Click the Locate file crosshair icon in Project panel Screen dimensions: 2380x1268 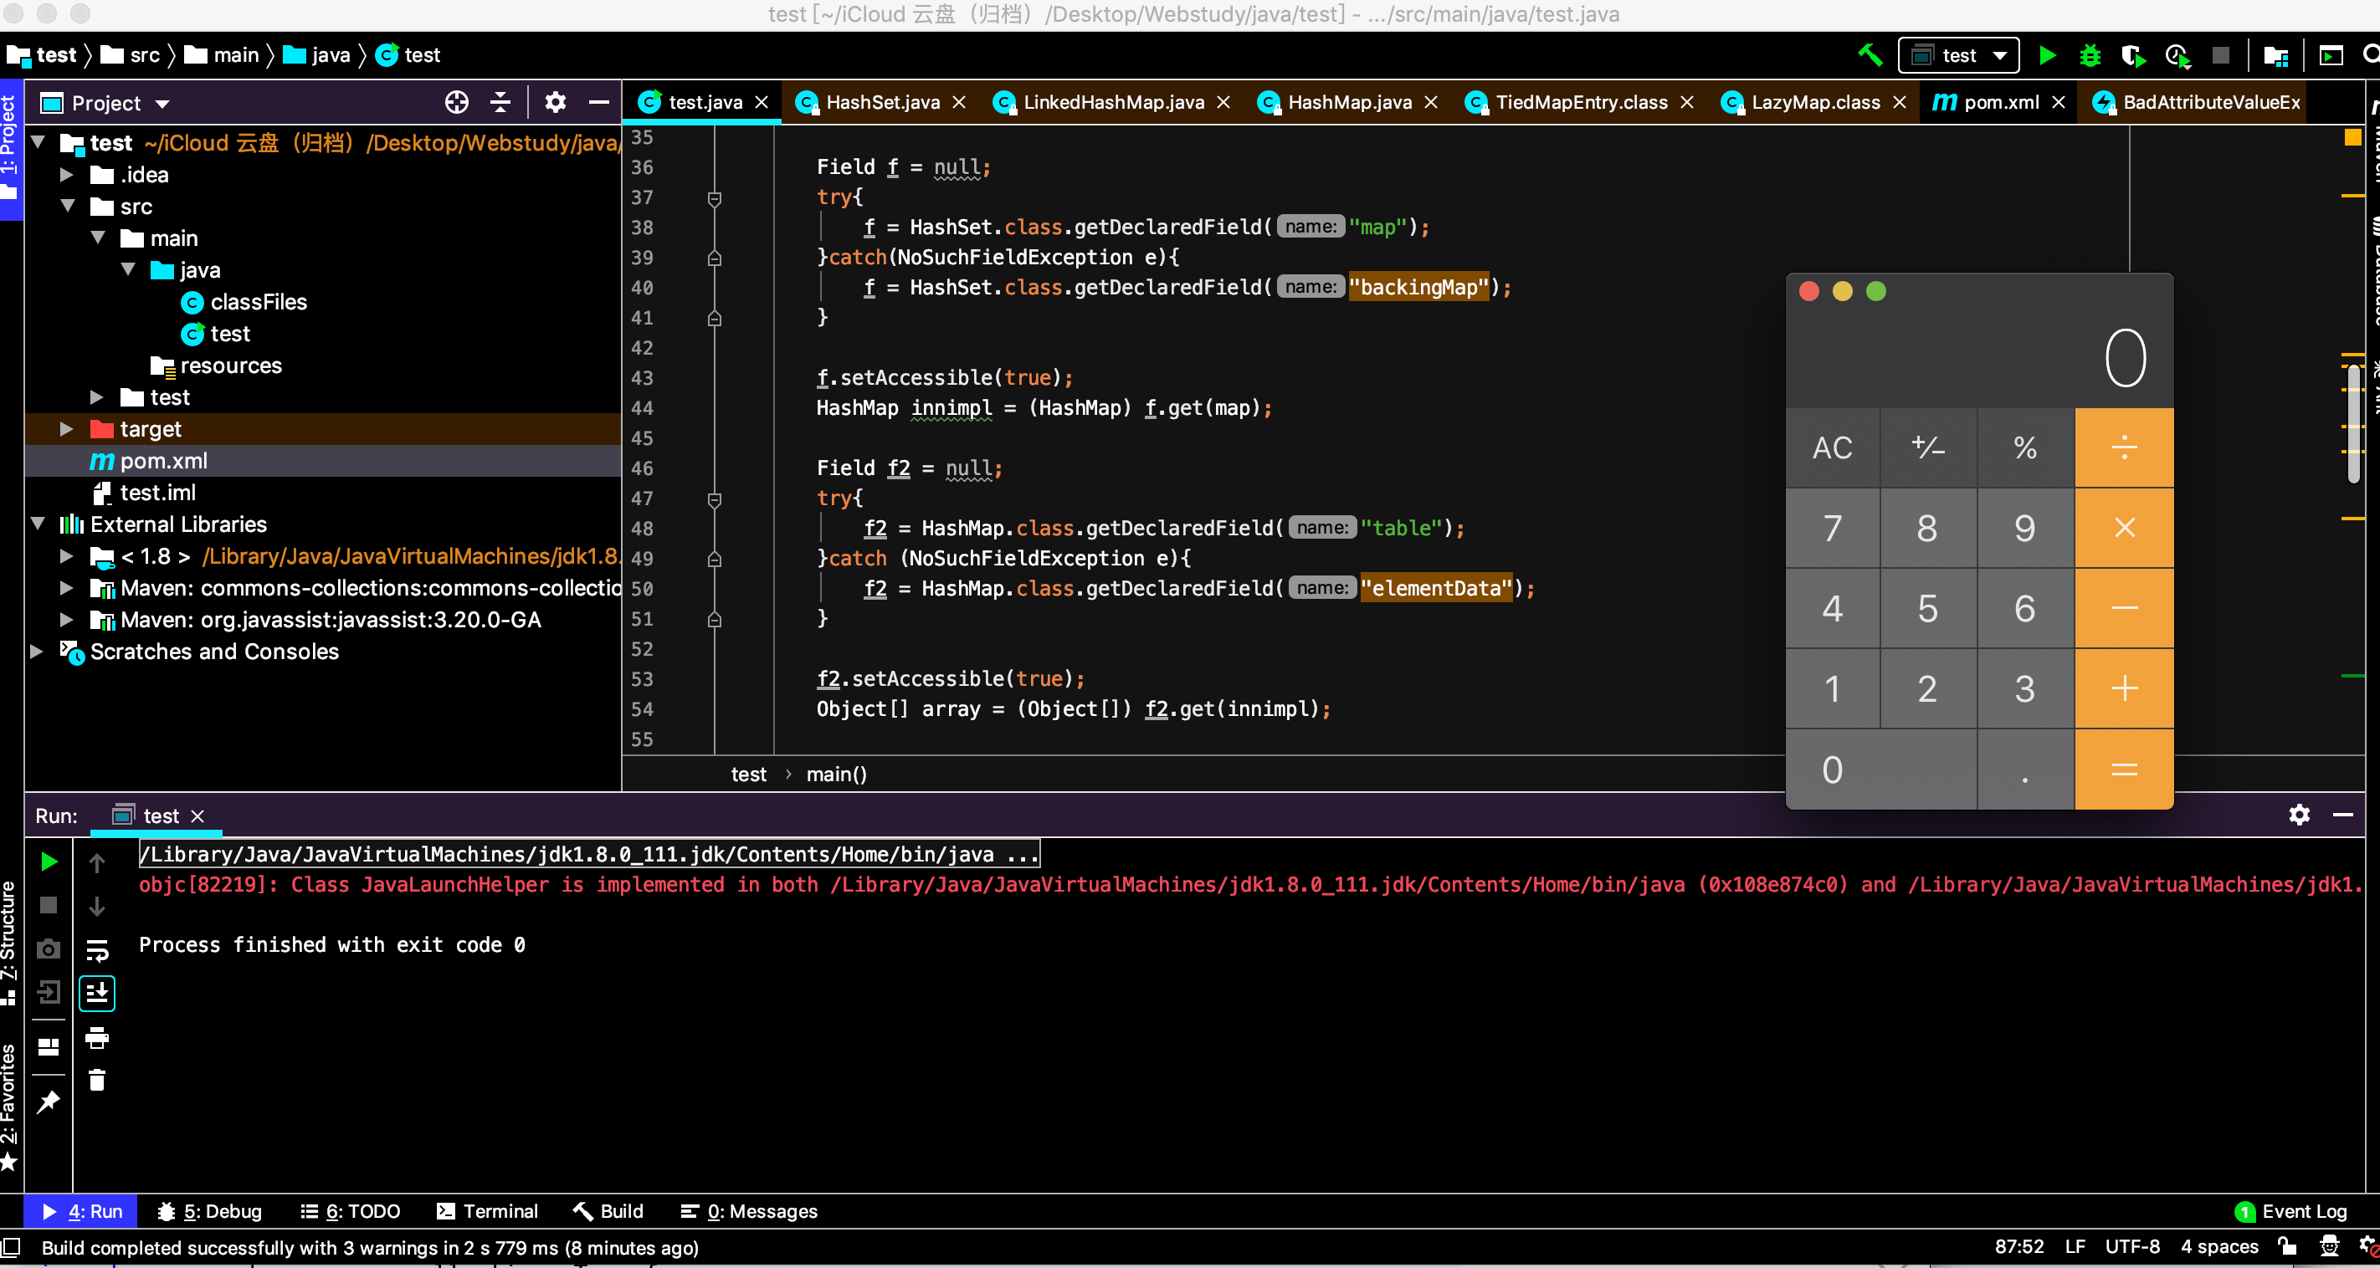click(x=456, y=103)
